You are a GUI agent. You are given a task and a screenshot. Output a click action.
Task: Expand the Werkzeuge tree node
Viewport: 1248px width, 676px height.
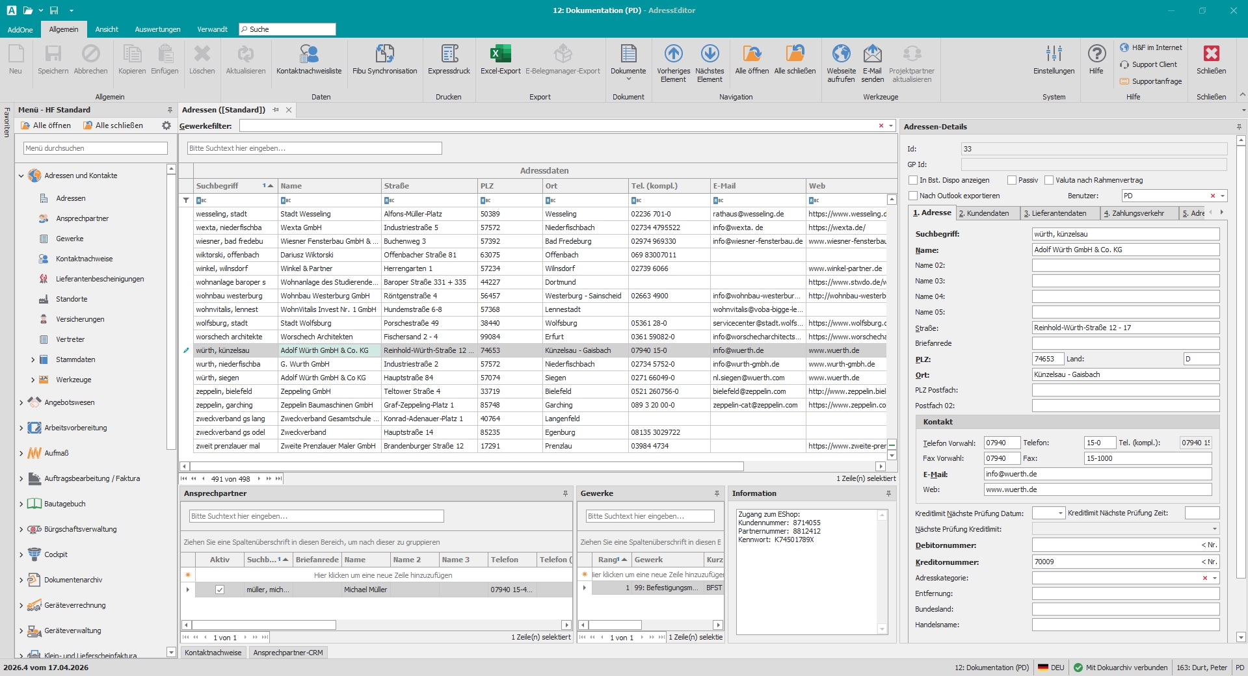[x=33, y=380]
